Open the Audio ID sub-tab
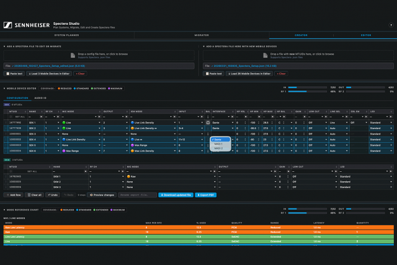The width and height of the screenshot is (397, 265). point(40,98)
